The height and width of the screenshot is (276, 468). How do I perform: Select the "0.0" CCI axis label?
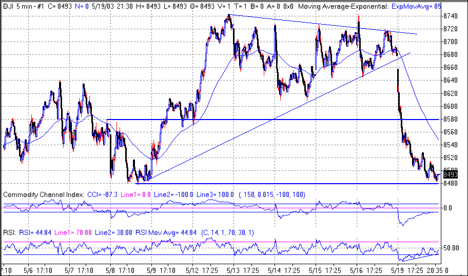(447, 208)
